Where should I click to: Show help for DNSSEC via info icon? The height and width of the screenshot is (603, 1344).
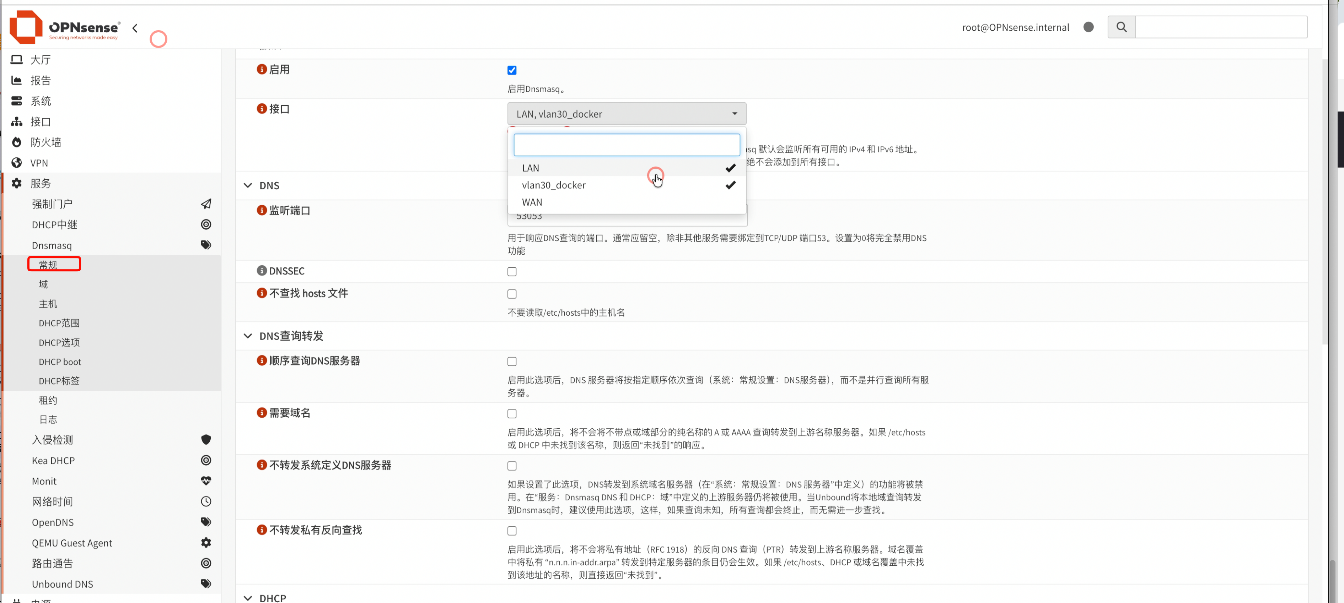[262, 271]
